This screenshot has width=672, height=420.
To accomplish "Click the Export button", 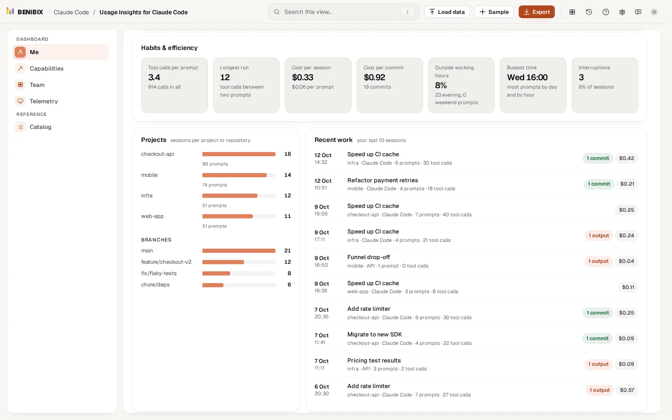I will click(x=536, y=12).
